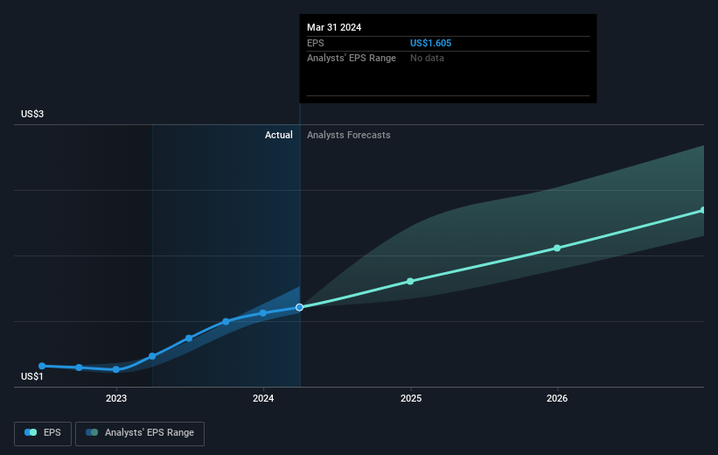Click the Mar 31 2024 tooltip date

point(334,27)
